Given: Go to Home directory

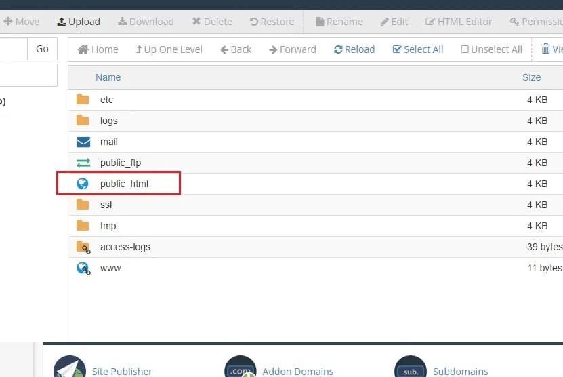Looking at the screenshot, I should [98, 49].
